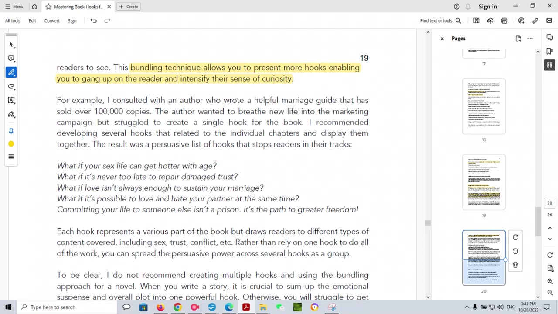The image size is (558, 314).
Task: Click the Pages panel vertical scrollbar thumb
Action: click(538, 221)
